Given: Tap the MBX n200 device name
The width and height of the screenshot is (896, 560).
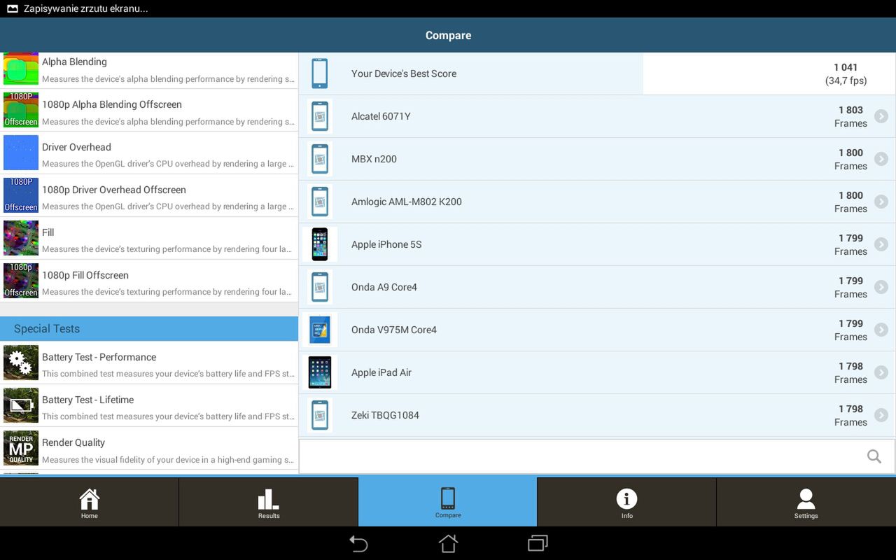Looking at the screenshot, I should pos(374,159).
